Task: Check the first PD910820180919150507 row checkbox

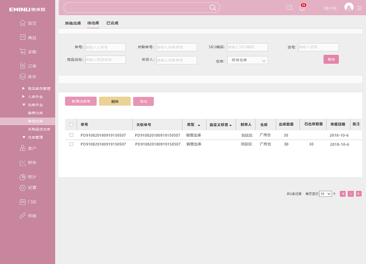Action: tap(71, 135)
